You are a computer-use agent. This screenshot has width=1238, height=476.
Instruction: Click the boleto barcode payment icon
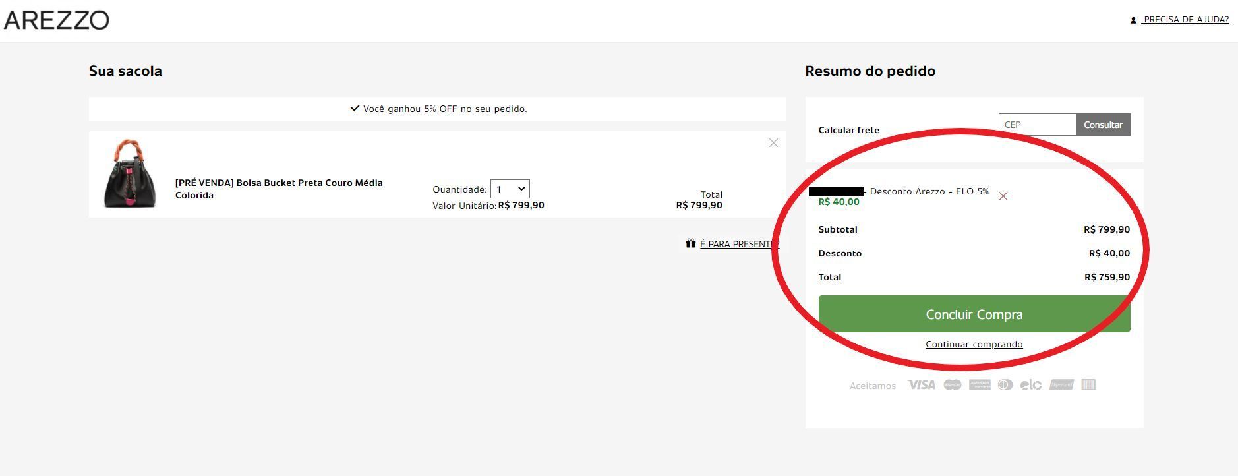(x=1088, y=385)
